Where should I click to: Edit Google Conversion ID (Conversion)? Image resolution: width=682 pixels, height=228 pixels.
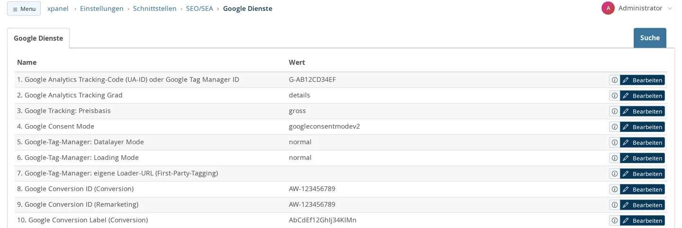pos(642,189)
